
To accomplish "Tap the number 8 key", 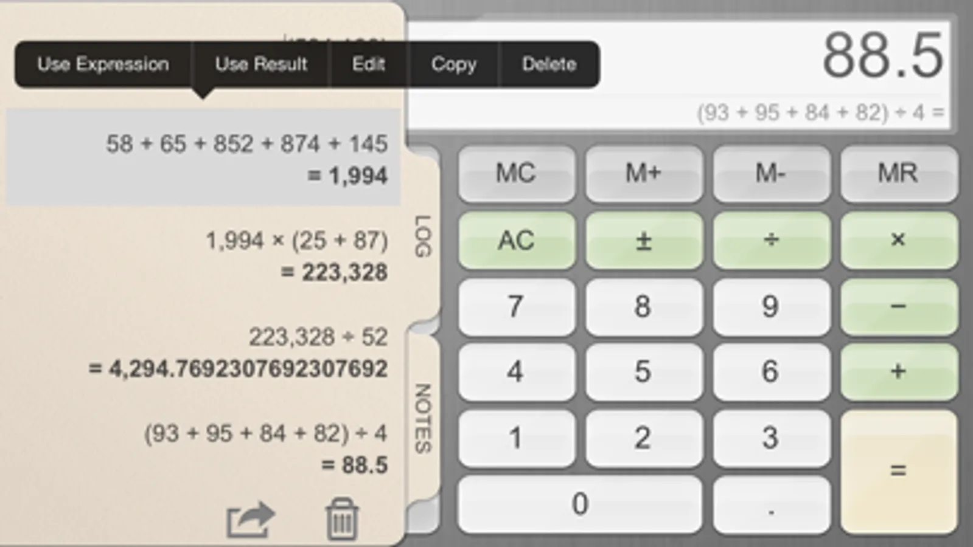I will click(x=643, y=306).
